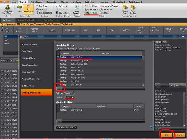The width and height of the screenshot is (187, 139).
Task: Select the BTN position row
Action: [x=11, y=44]
